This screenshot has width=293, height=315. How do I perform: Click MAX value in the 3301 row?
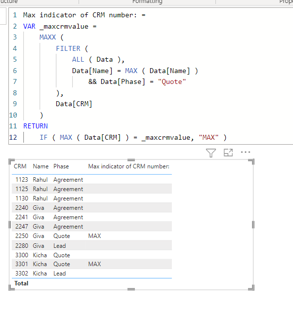[94, 264]
